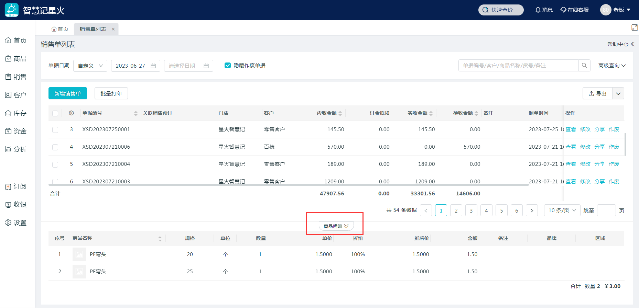Open 资金 in the left sidebar
The width and height of the screenshot is (639, 308).
[x=16, y=131]
